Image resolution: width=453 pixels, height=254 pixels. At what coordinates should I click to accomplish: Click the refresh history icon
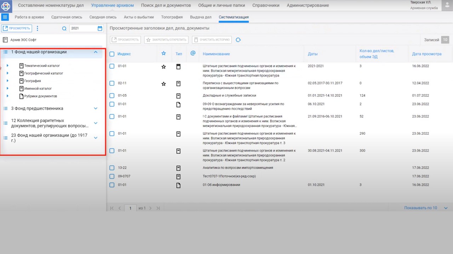tap(238, 40)
